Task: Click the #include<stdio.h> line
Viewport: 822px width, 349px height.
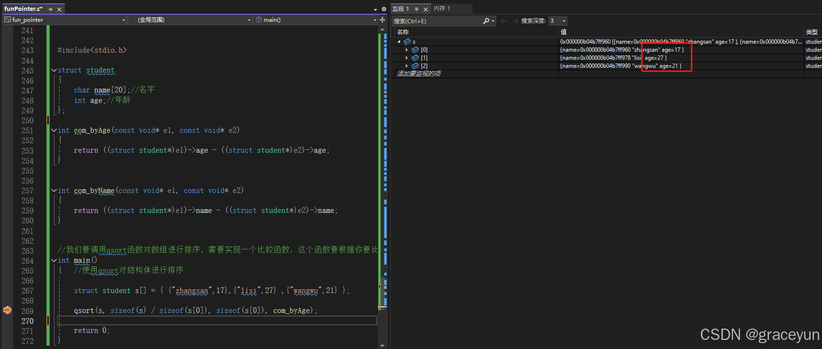Action: coord(92,50)
